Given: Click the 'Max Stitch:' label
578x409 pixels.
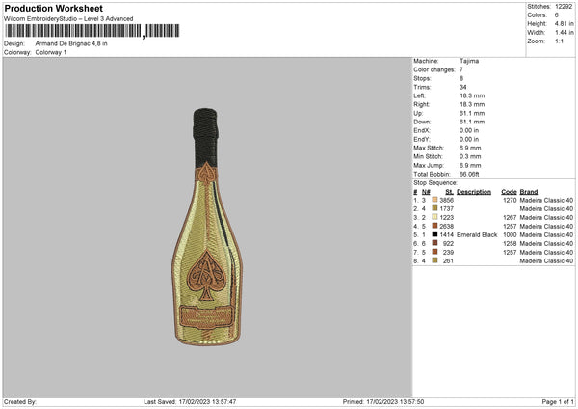Looking at the screenshot, I should point(429,148).
